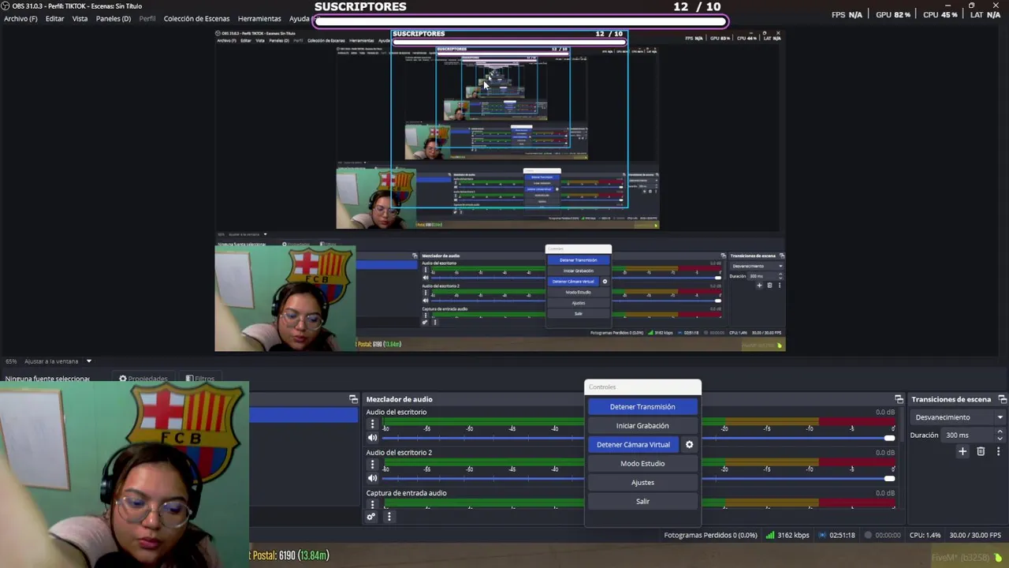
Task: Open the Paneles (D) menu
Action: click(x=114, y=18)
